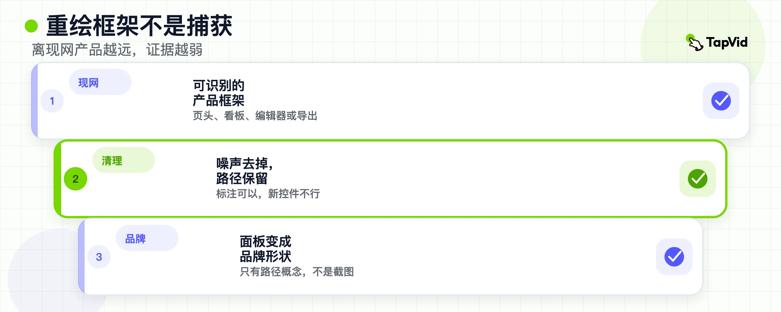The width and height of the screenshot is (781, 312).
Task: Click the 品牌 tag pill
Action: click(x=147, y=238)
